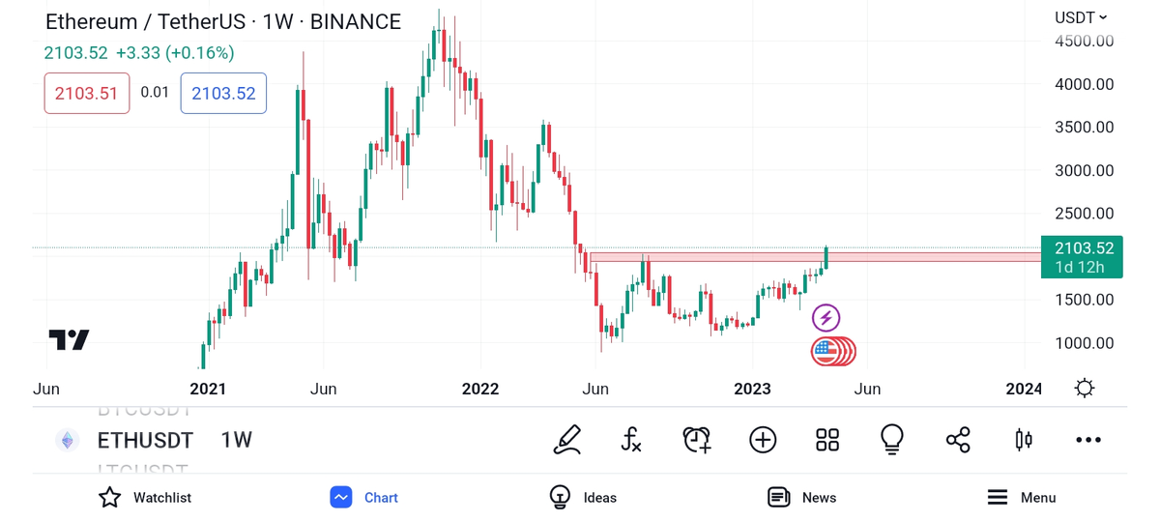The height and width of the screenshot is (522, 1160).
Task: Open the layout grid icon
Action: point(827,440)
